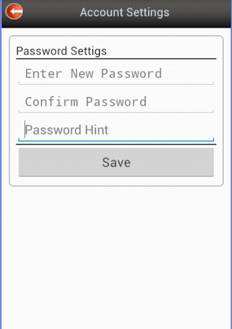Focus the Enter New Password field

(x=116, y=74)
